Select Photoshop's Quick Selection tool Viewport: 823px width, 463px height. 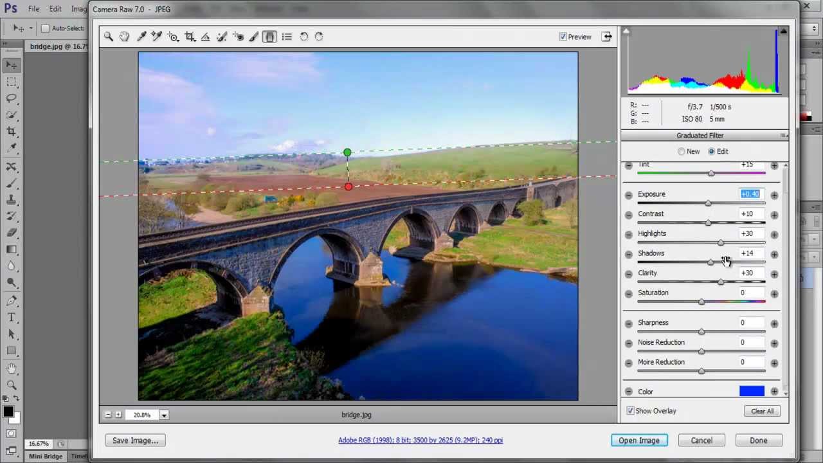[x=12, y=115]
